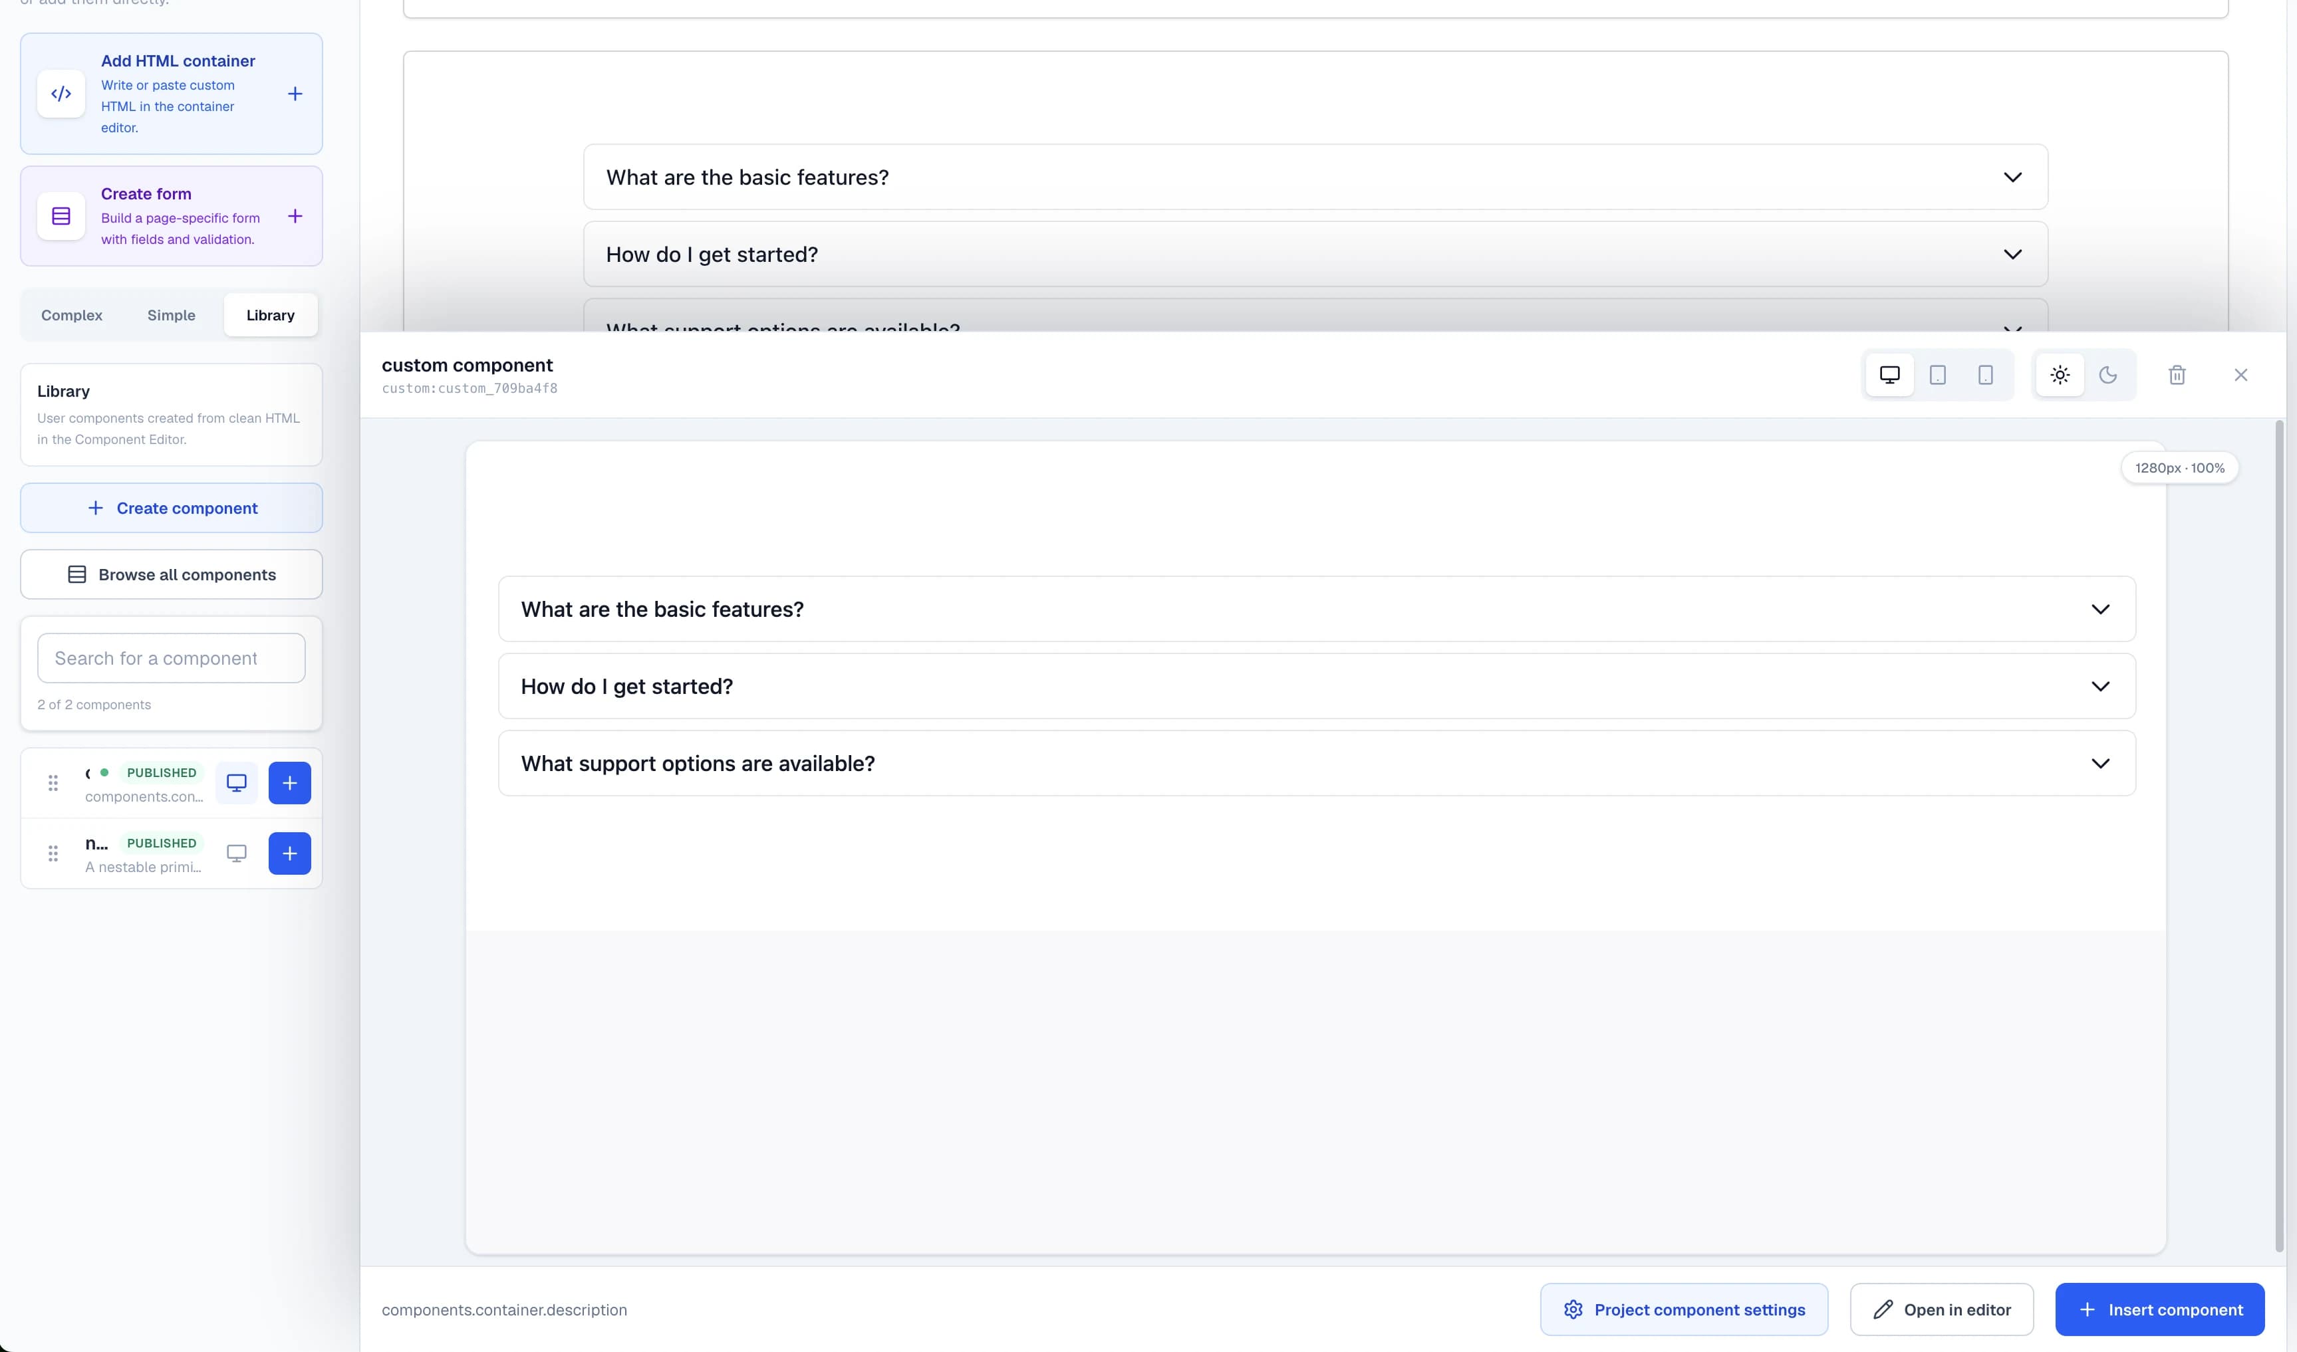Open the Complex tab
The width and height of the screenshot is (2297, 1352).
[72, 315]
